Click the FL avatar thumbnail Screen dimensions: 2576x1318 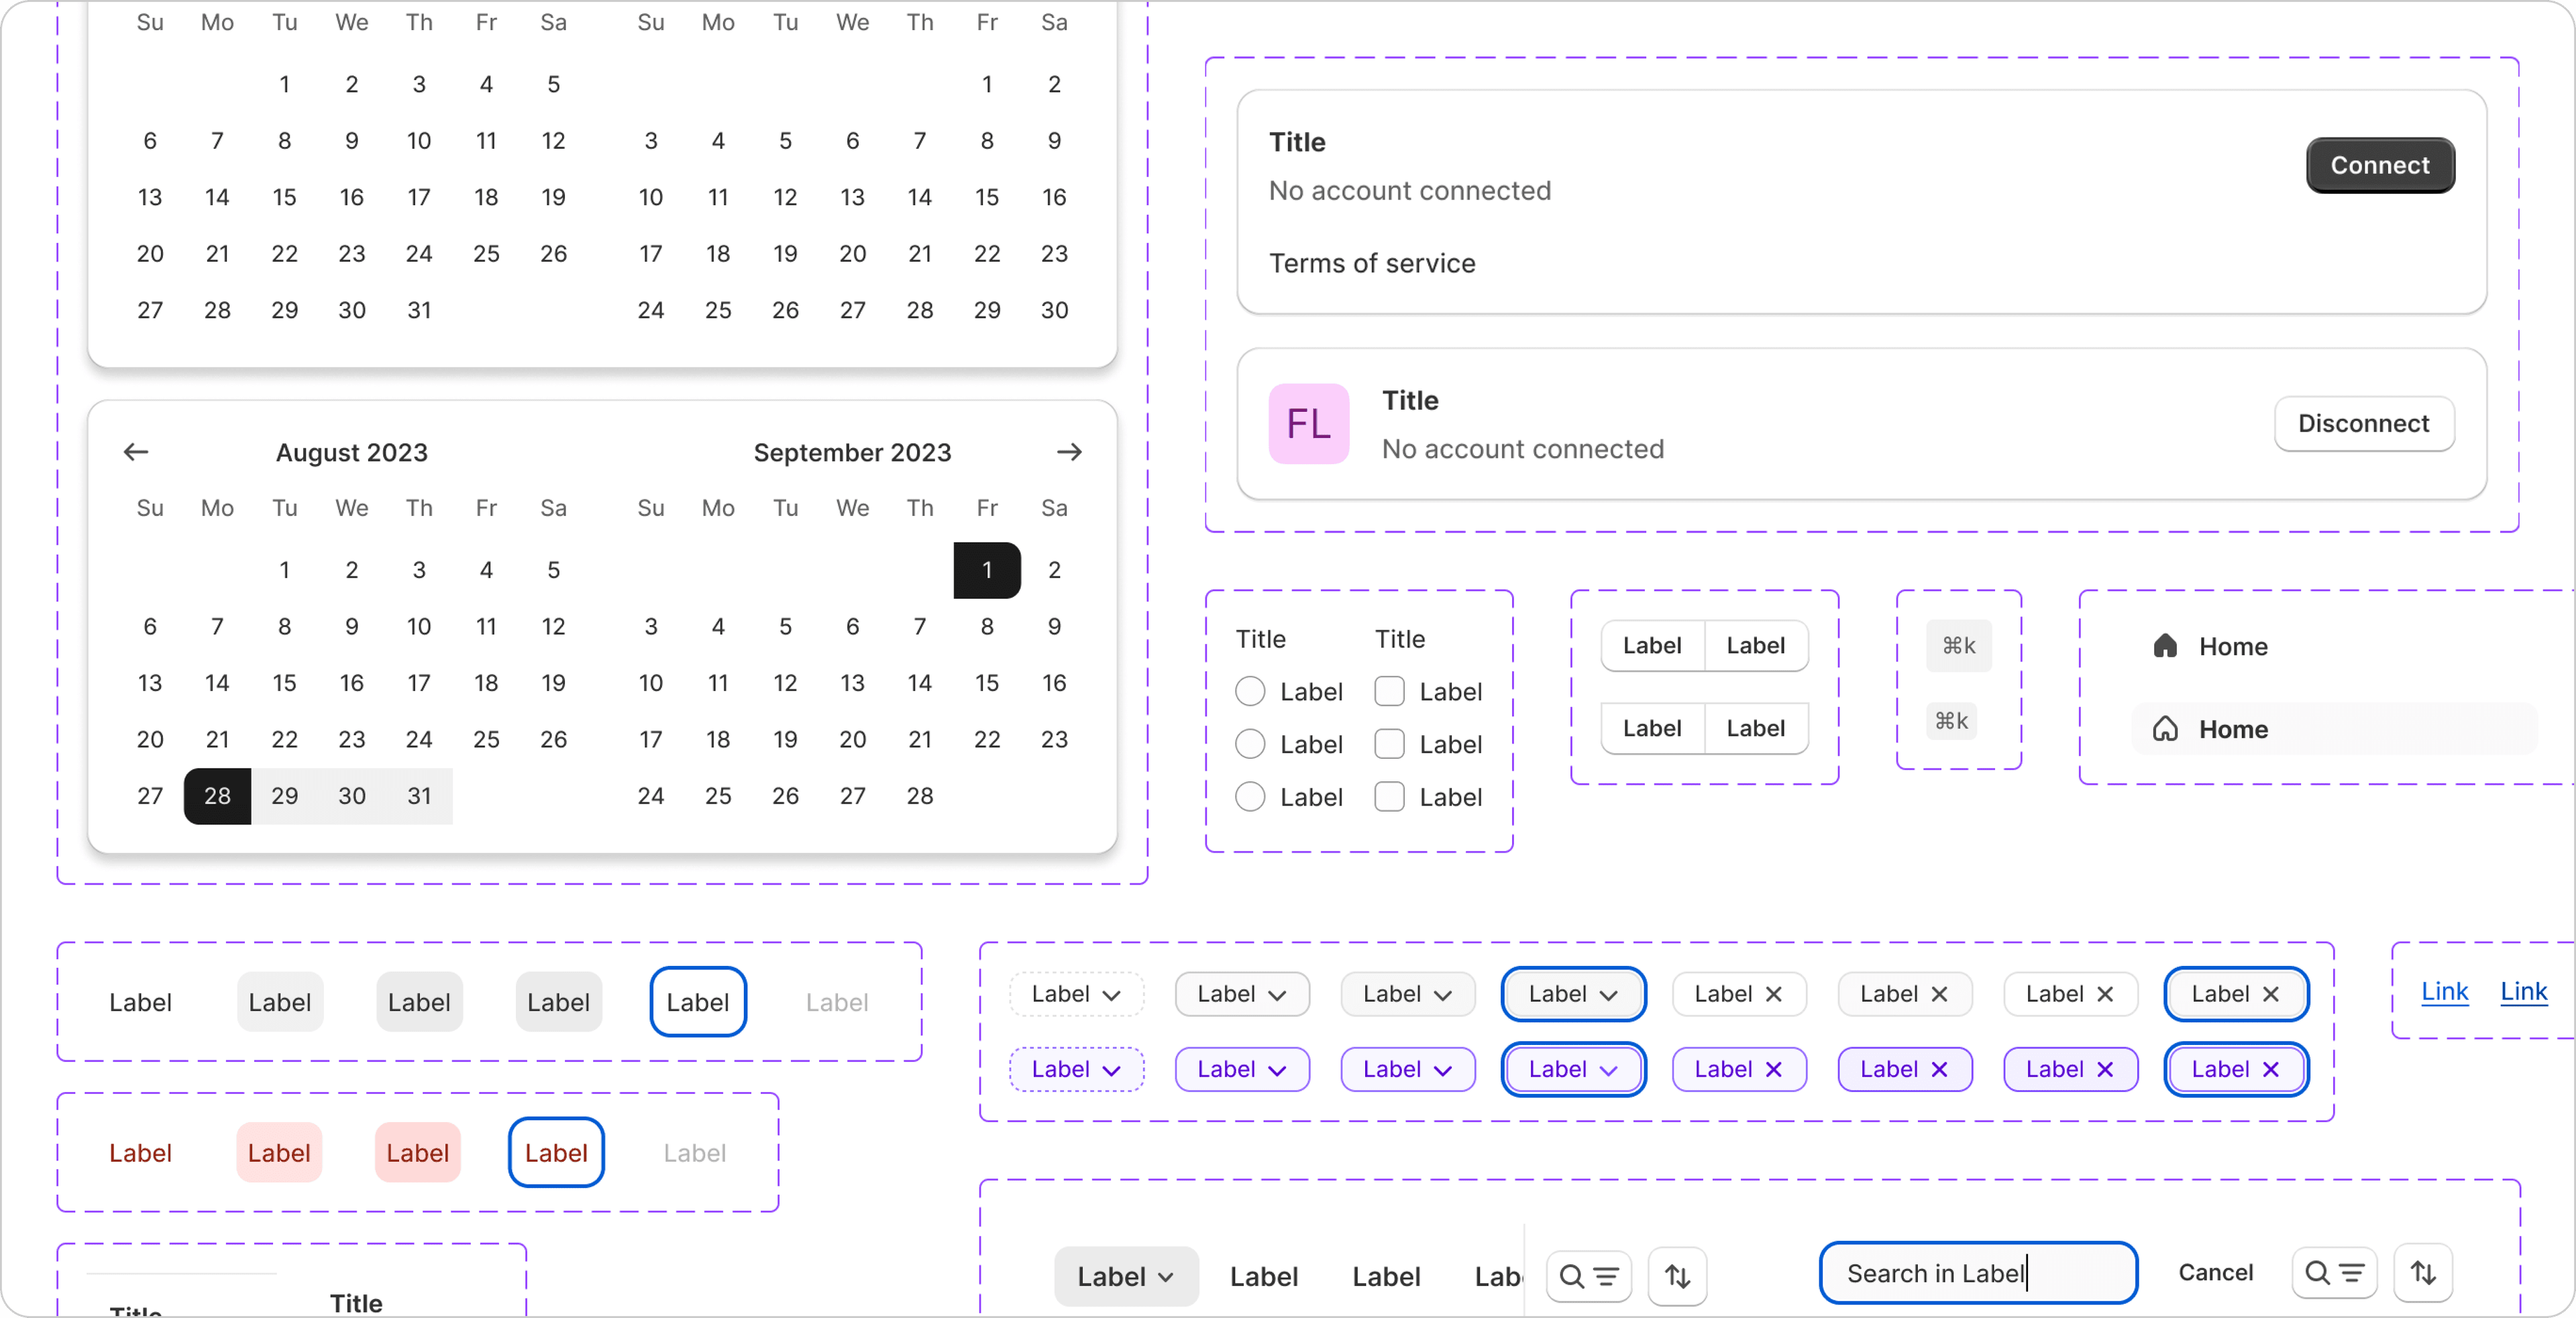1308,424
